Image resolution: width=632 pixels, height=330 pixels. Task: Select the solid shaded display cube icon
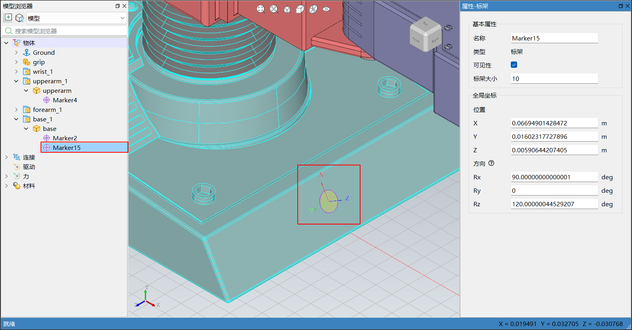pos(300,9)
